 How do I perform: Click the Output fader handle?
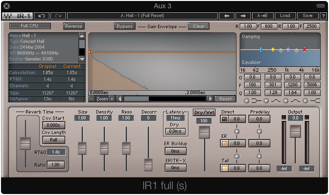point(295,131)
